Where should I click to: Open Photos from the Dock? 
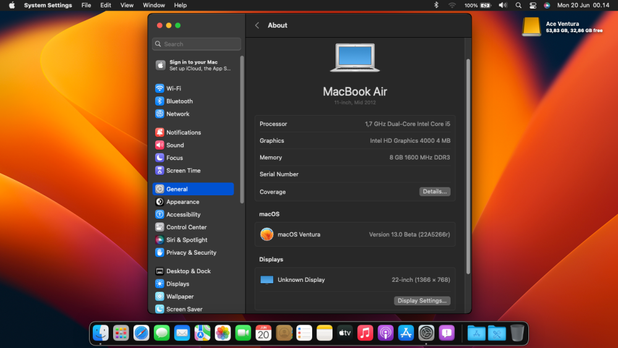[222, 333]
